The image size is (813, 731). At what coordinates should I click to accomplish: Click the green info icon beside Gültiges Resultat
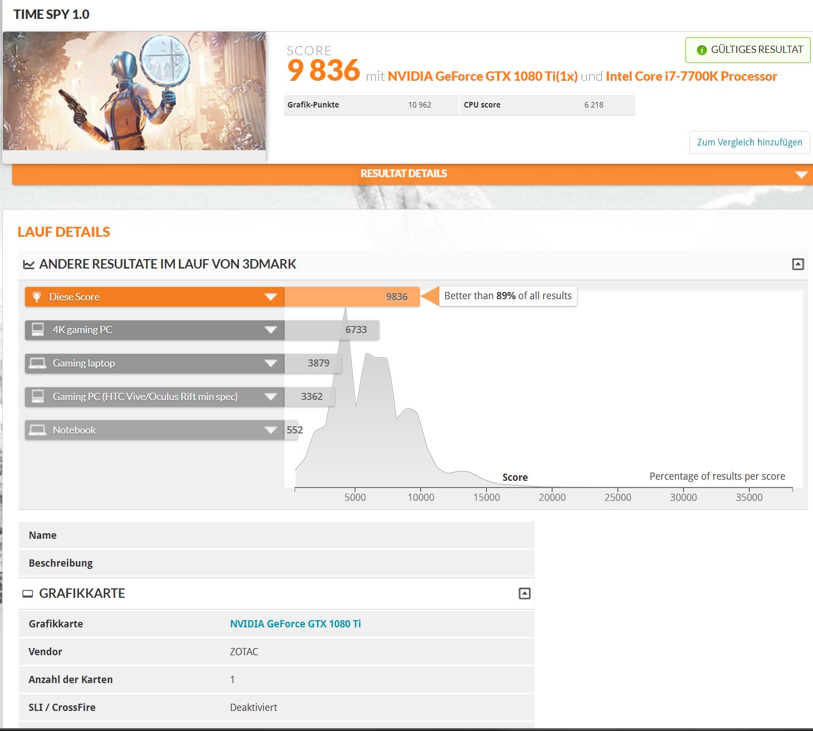pyautogui.click(x=702, y=50)
